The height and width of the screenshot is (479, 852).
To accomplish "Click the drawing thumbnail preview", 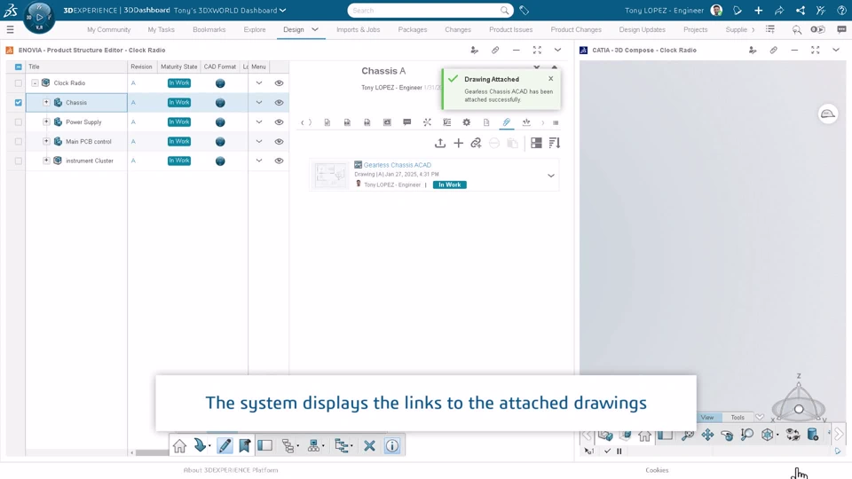I will [x=330, y=176].
